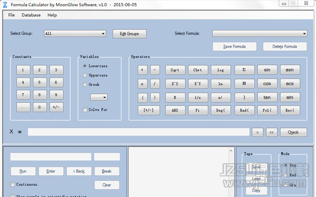Viewport: 316px width, 197px height.
Task: Click the double back arrow button
Action: pyautogui.click(x=272, y=132)
